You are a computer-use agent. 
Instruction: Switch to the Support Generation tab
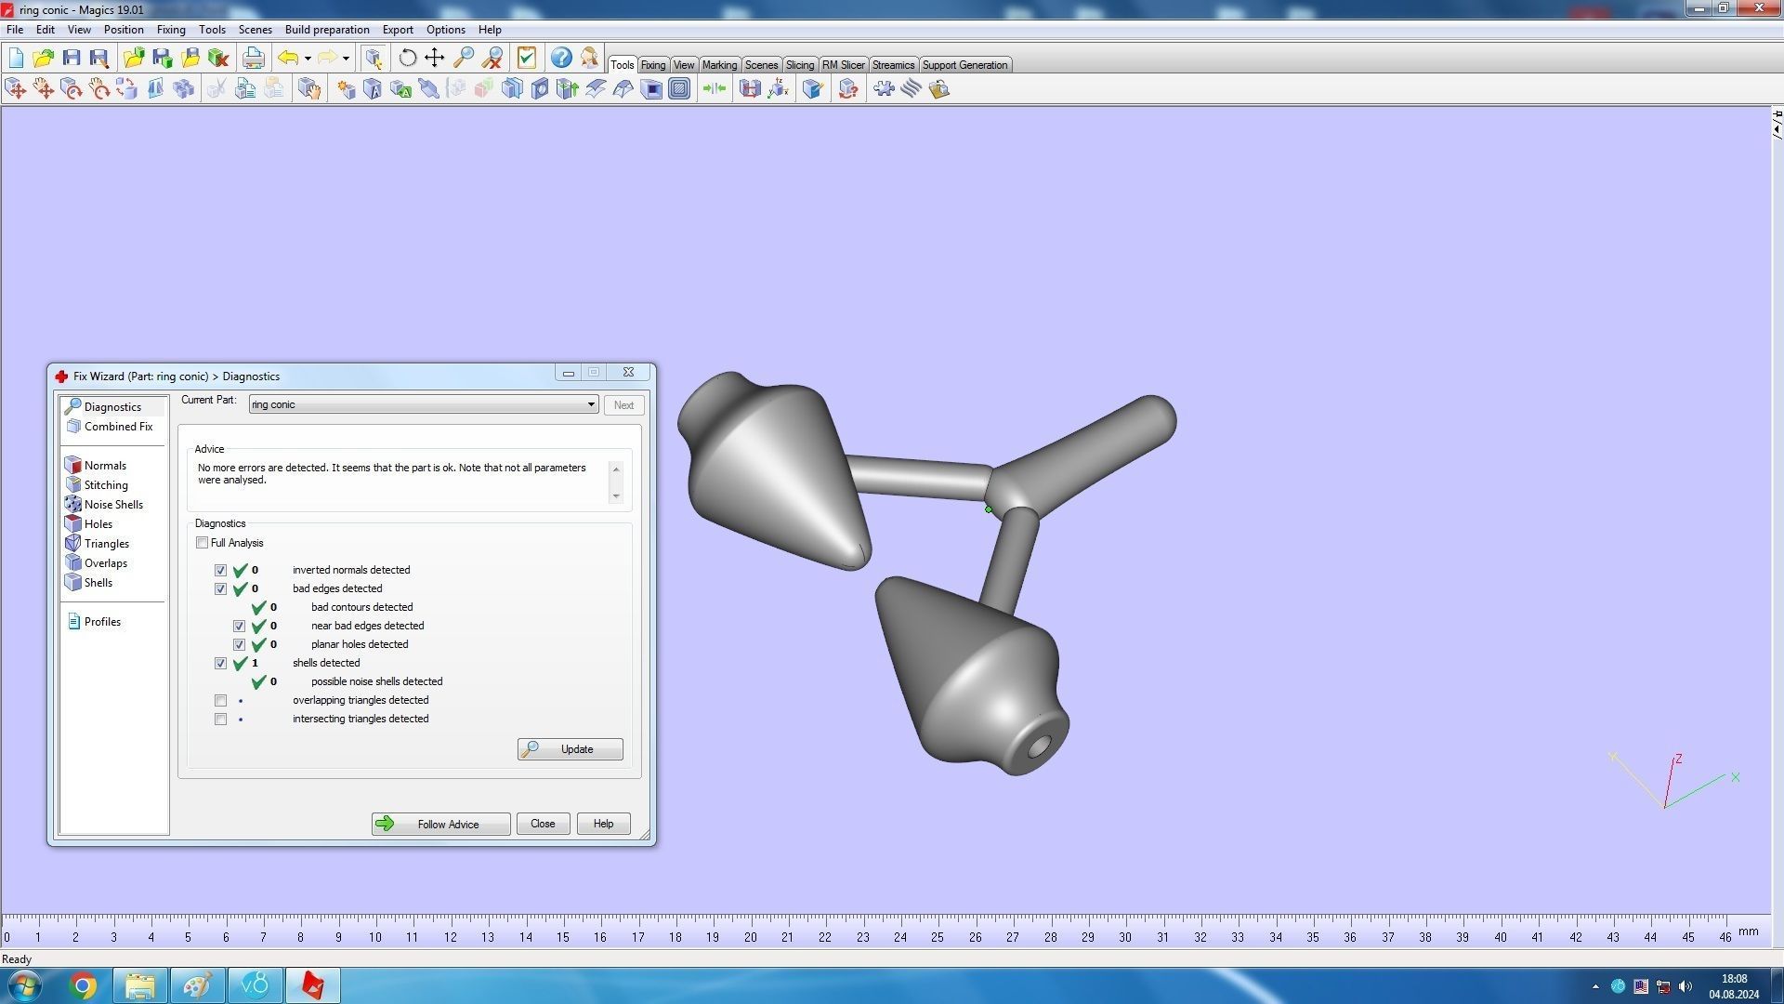[x=964, y=65]
